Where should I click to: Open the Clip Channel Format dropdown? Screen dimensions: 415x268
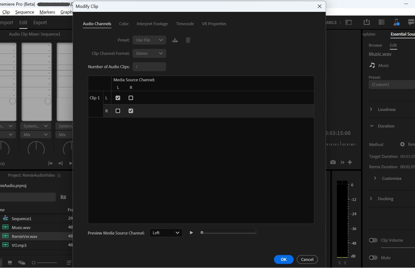pos(149,53)
